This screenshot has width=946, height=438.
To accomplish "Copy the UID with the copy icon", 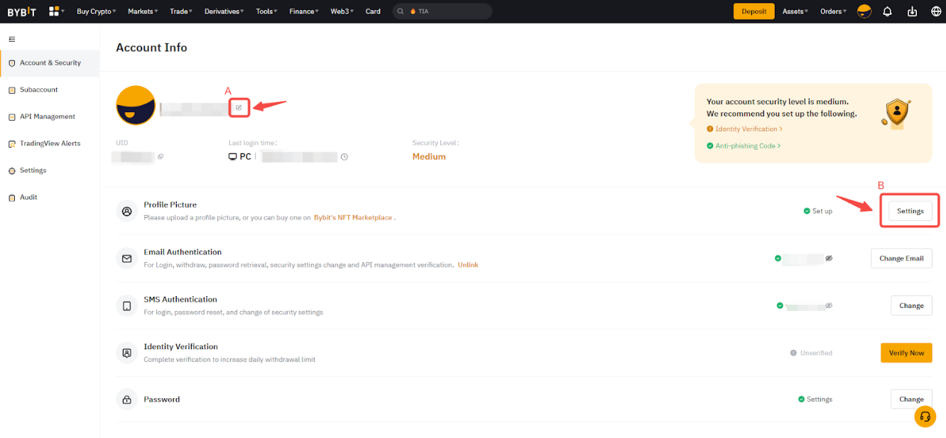I will point(161,157).
